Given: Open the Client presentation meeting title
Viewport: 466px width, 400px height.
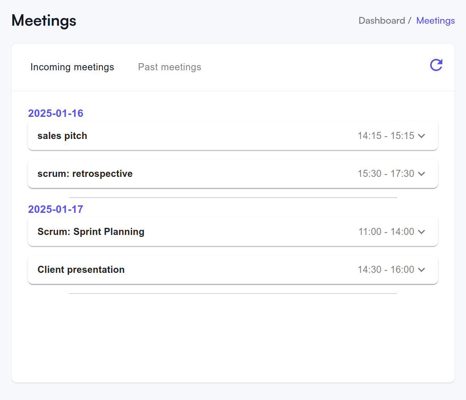Looking at the screenshot, I should point(81,270).
